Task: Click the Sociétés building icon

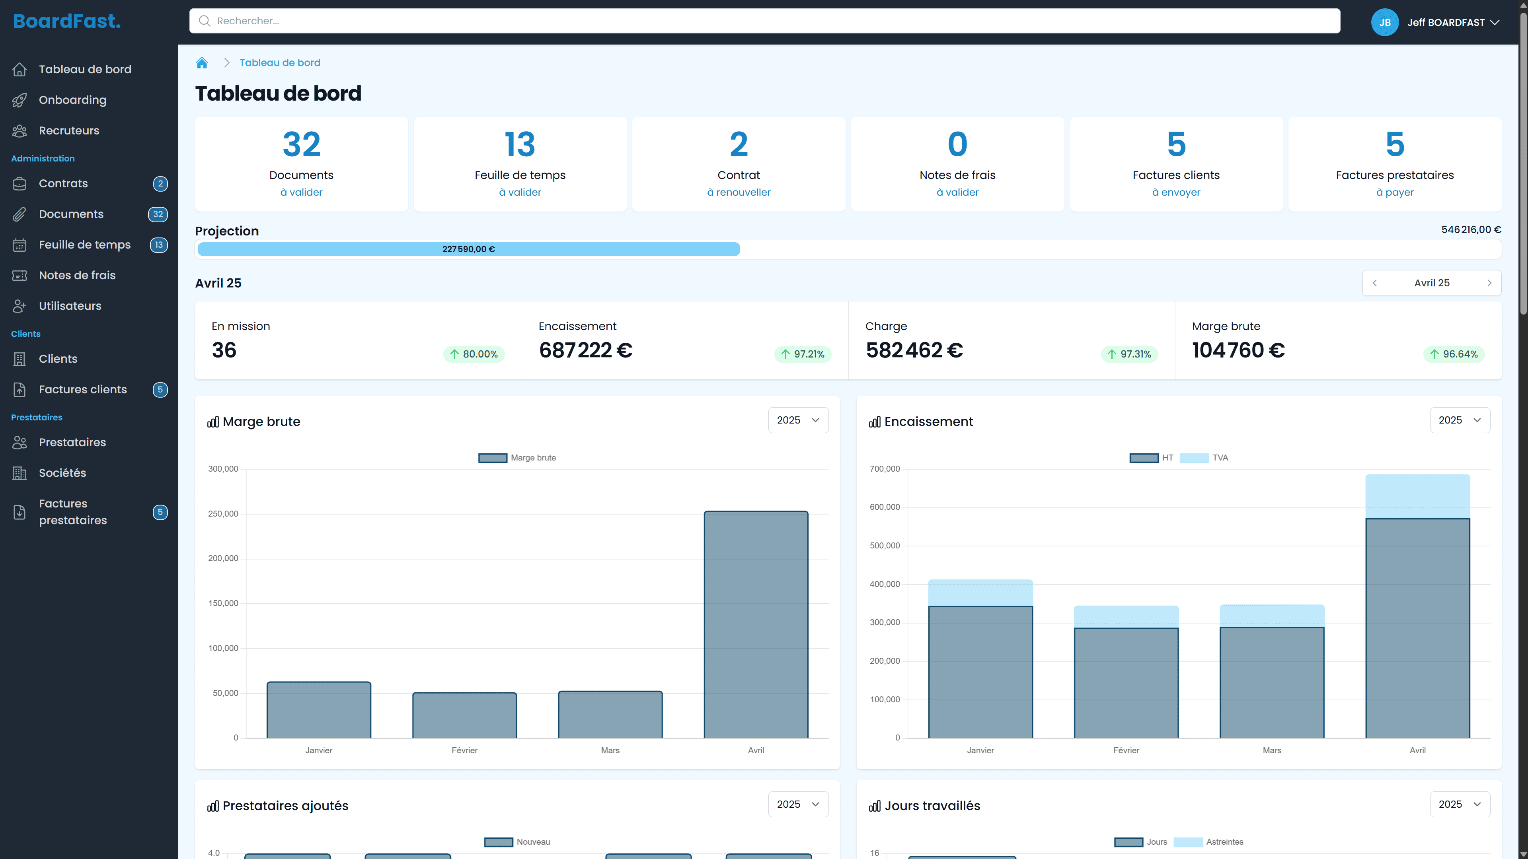Action: 19,473
